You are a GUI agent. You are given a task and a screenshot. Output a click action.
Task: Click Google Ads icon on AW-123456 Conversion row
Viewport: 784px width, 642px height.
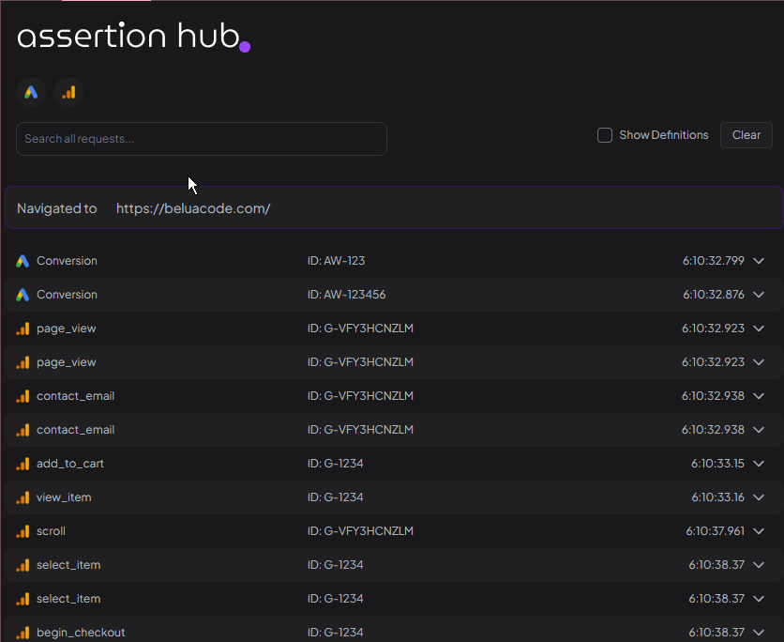click(x=23, y=295)
